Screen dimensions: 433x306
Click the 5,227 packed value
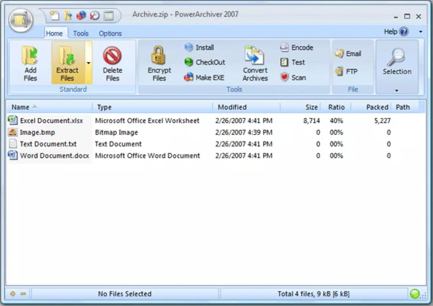(382, 121)
